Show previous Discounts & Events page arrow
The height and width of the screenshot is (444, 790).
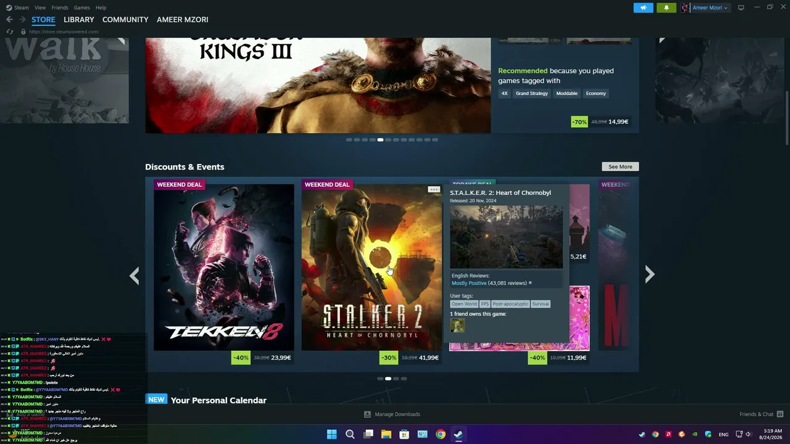pos(134,275)
